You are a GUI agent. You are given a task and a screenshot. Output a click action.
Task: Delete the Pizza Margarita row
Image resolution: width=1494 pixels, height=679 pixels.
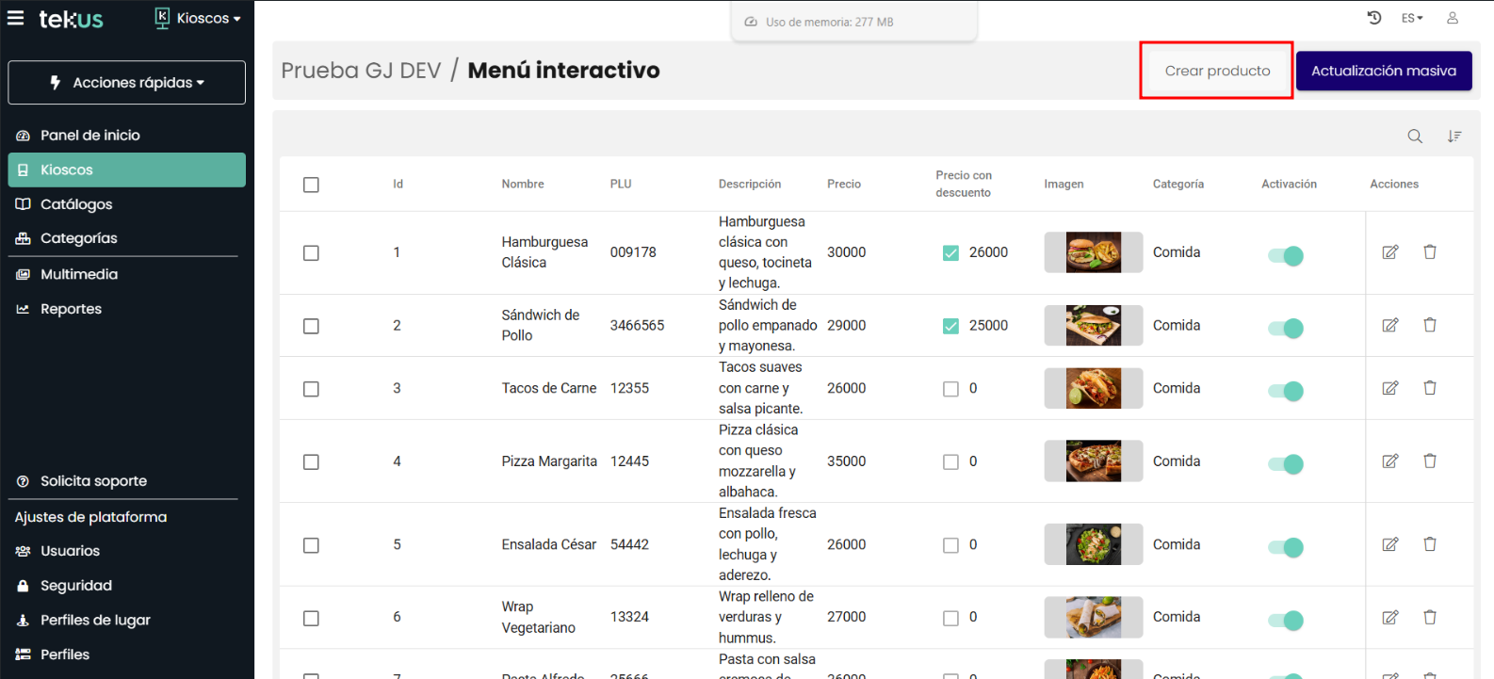tap(1430, 461)
